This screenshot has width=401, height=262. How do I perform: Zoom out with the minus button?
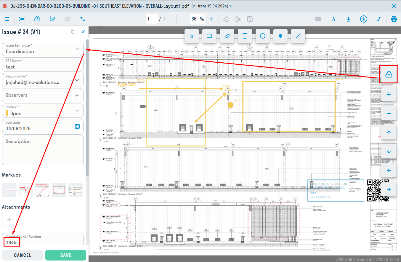(184, 19)
